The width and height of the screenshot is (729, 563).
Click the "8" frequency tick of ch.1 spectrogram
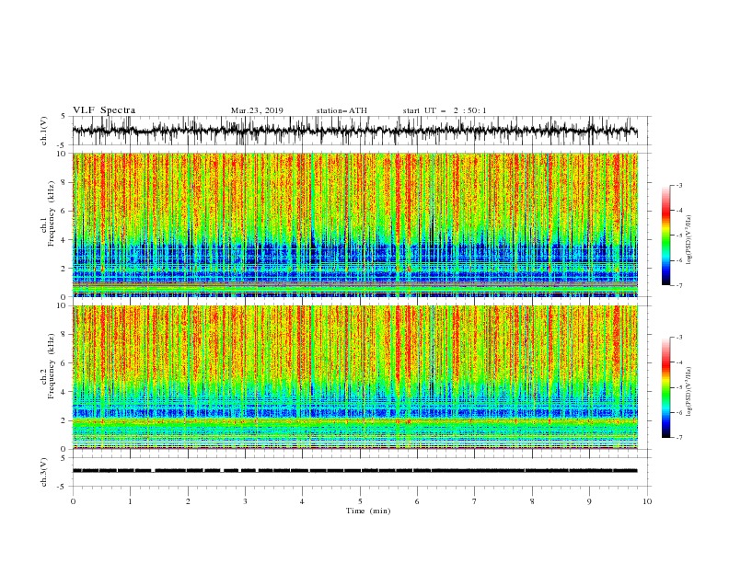[x=64, y=182]
